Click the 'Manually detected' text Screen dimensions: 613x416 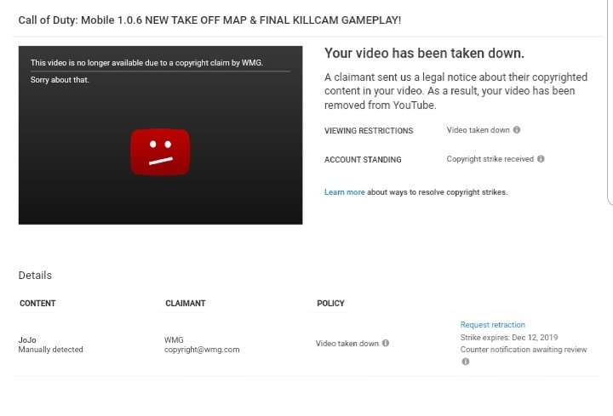50,350
